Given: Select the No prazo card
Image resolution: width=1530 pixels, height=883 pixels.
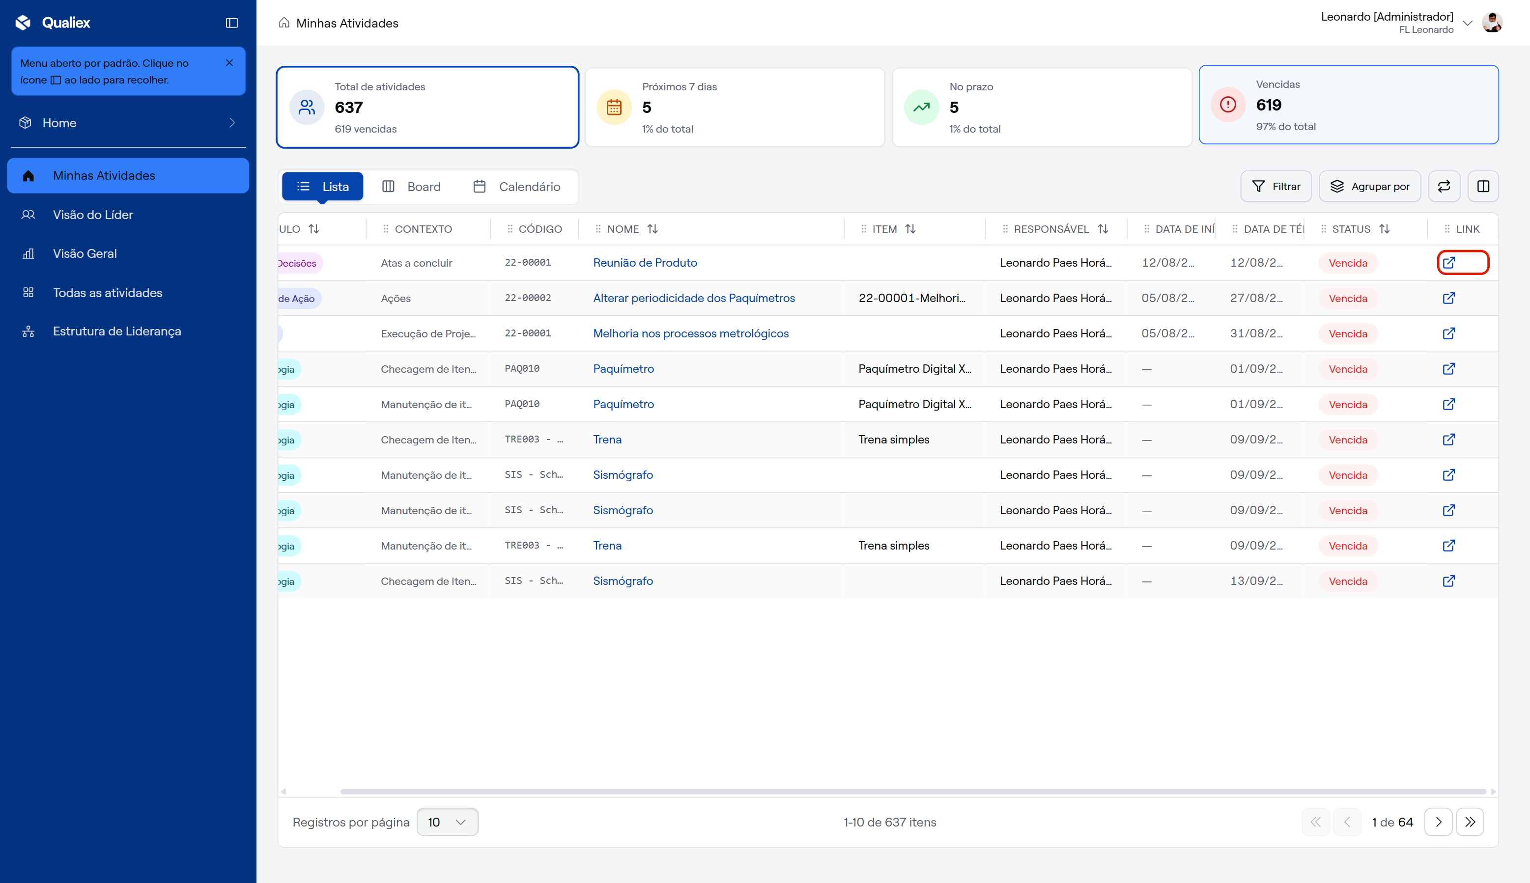Looking at the screenshot, I should point(1042,108).
